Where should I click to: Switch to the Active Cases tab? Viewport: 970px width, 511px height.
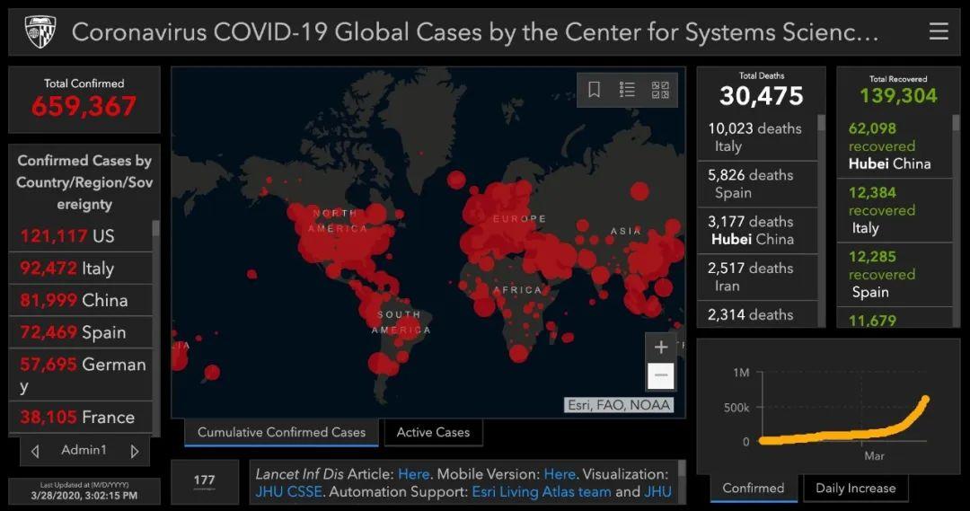pos(433,433)
